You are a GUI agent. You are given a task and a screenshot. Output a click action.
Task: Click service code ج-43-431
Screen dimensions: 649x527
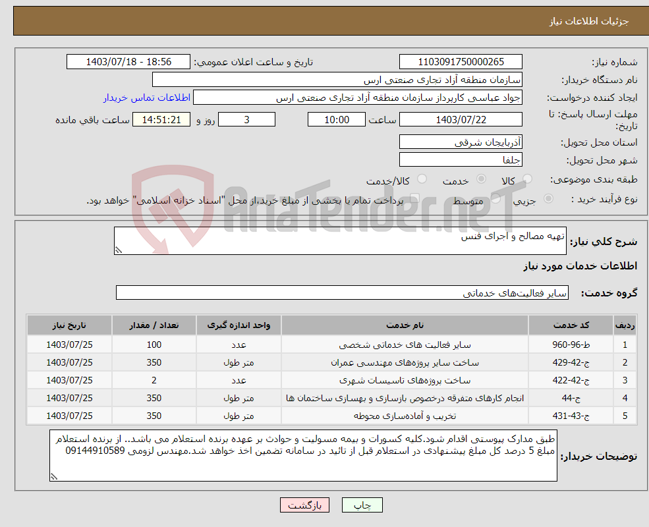(x=571, y=416)
